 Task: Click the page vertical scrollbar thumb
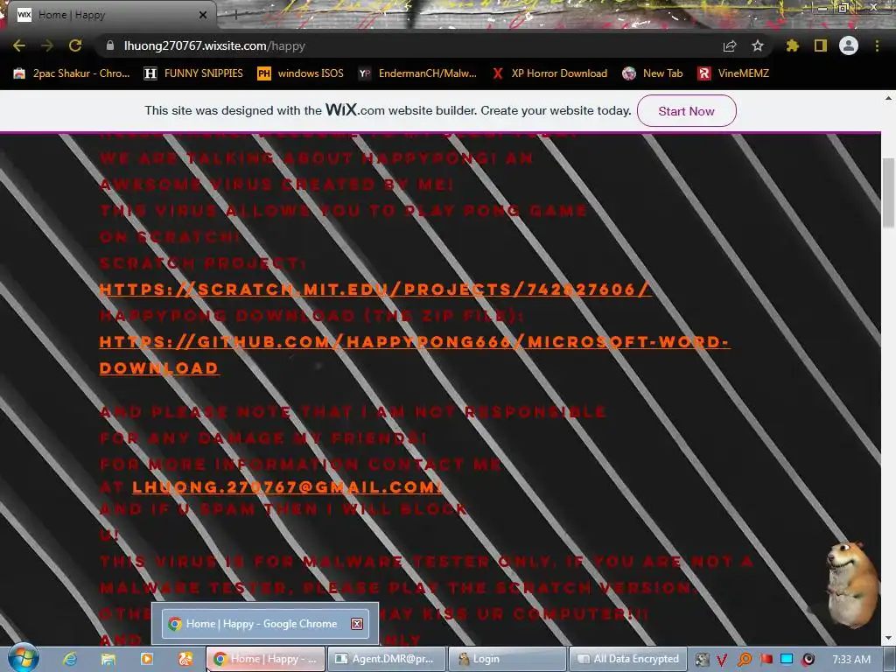pos(889,192)
